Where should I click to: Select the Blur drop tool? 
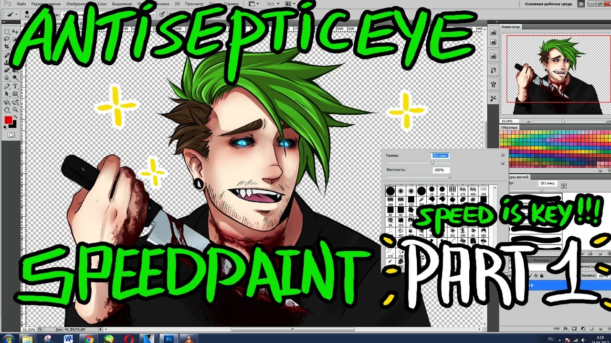click(x=7, y=77)
